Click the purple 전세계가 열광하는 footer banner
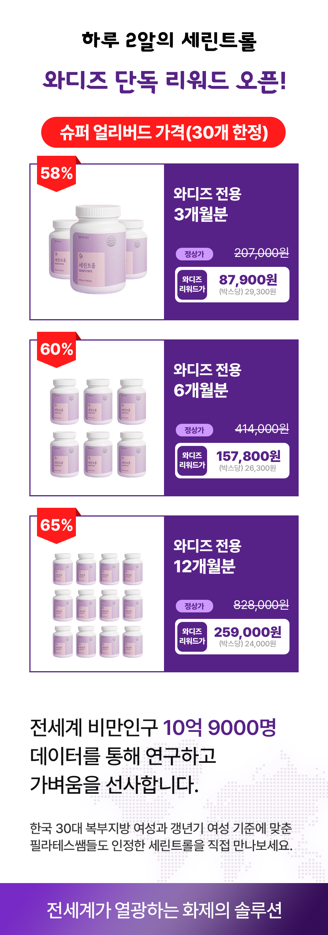The image size is (328, 935). 164,910
